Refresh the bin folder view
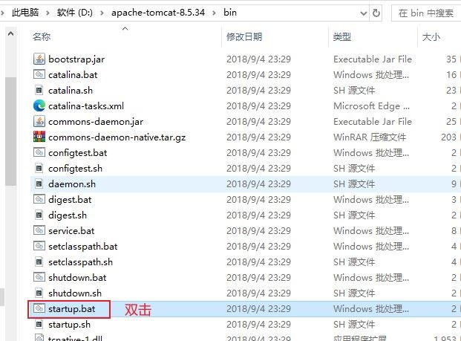 (x=376, y=13)
